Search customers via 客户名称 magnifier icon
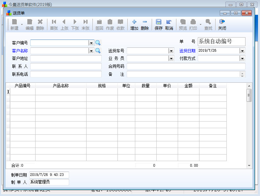This screenshot has height=196, width=260. [x=98, y=51]
